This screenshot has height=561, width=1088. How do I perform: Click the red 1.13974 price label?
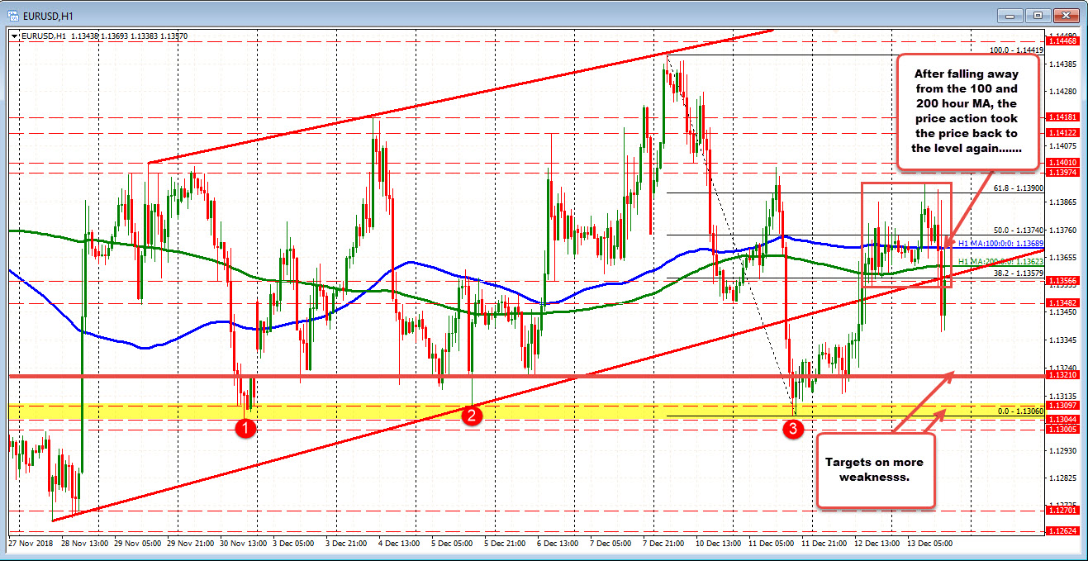click(1062, 172)
